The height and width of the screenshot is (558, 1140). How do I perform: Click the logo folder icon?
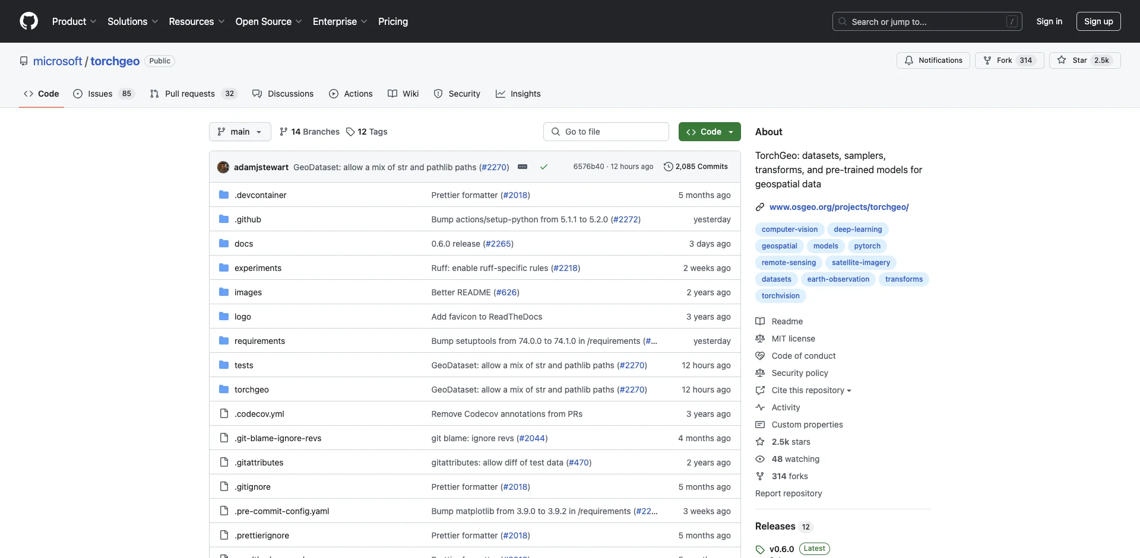(224, 316)
